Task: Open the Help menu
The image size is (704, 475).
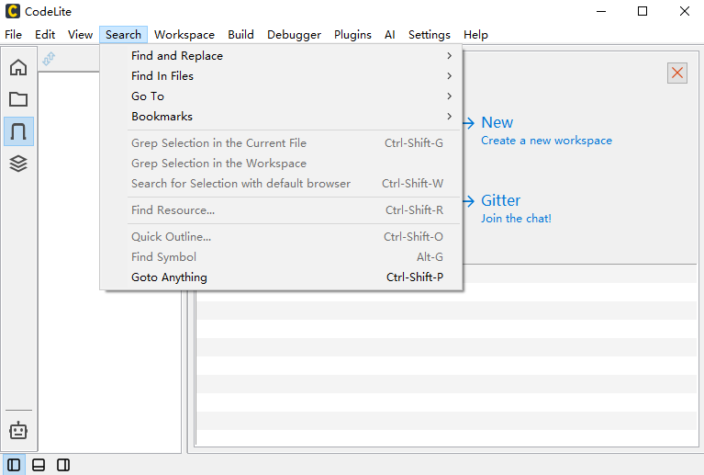Action: pyautogui.click(x=476, y=35)
